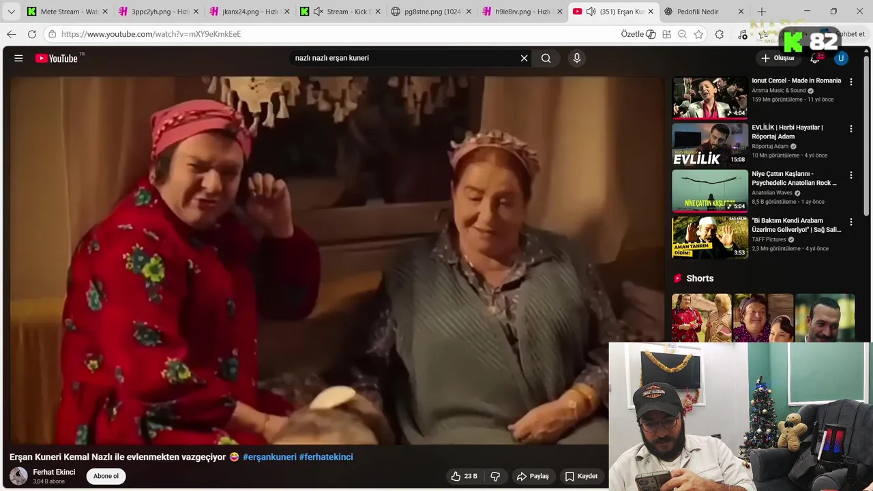Open more options for Niye Çattın Kaşlarını
Viewport: 873px width, 491px height.
(x=850, y=175)
